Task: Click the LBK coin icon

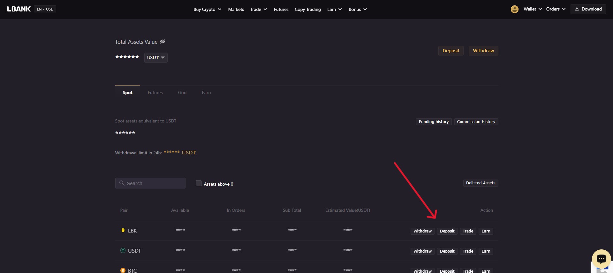Action: point(123,230)
